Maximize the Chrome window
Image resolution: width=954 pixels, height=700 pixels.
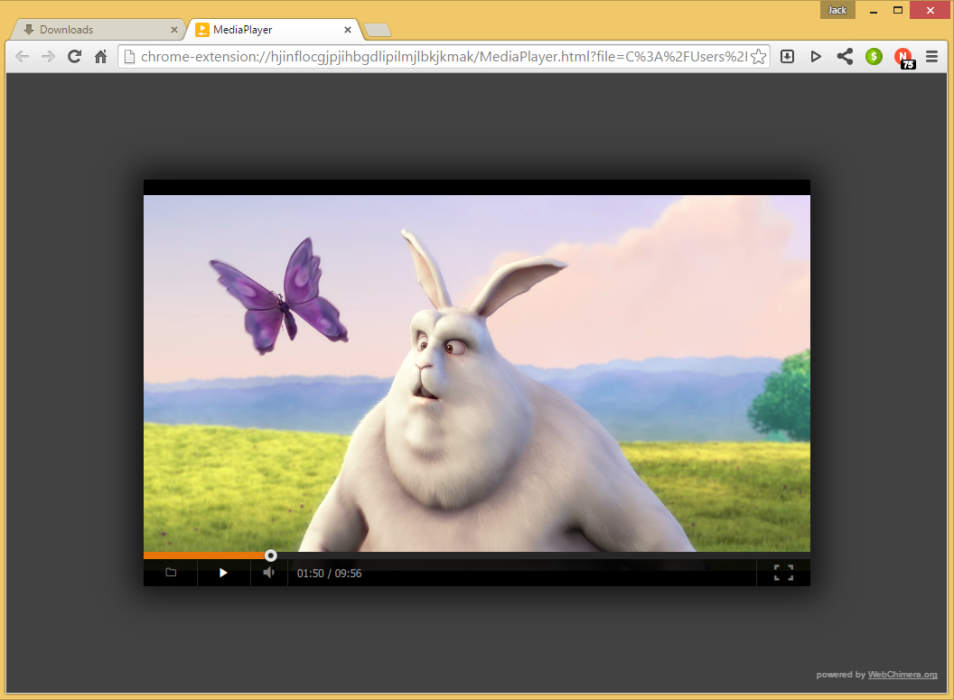tap(898, 10)
